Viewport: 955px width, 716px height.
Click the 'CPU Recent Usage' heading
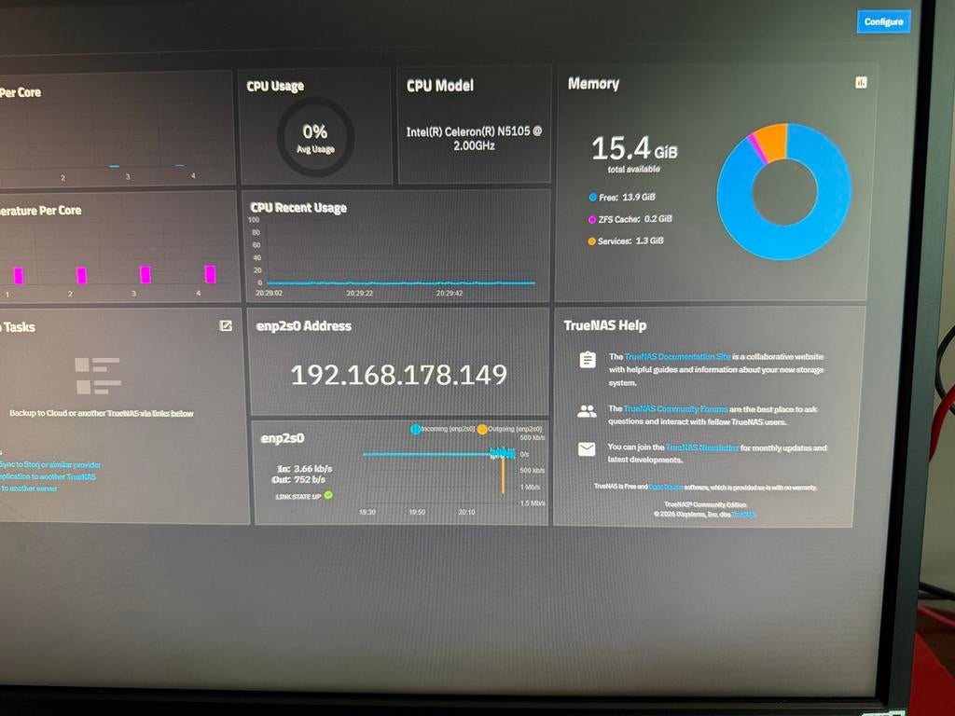(x=298, y=208)
